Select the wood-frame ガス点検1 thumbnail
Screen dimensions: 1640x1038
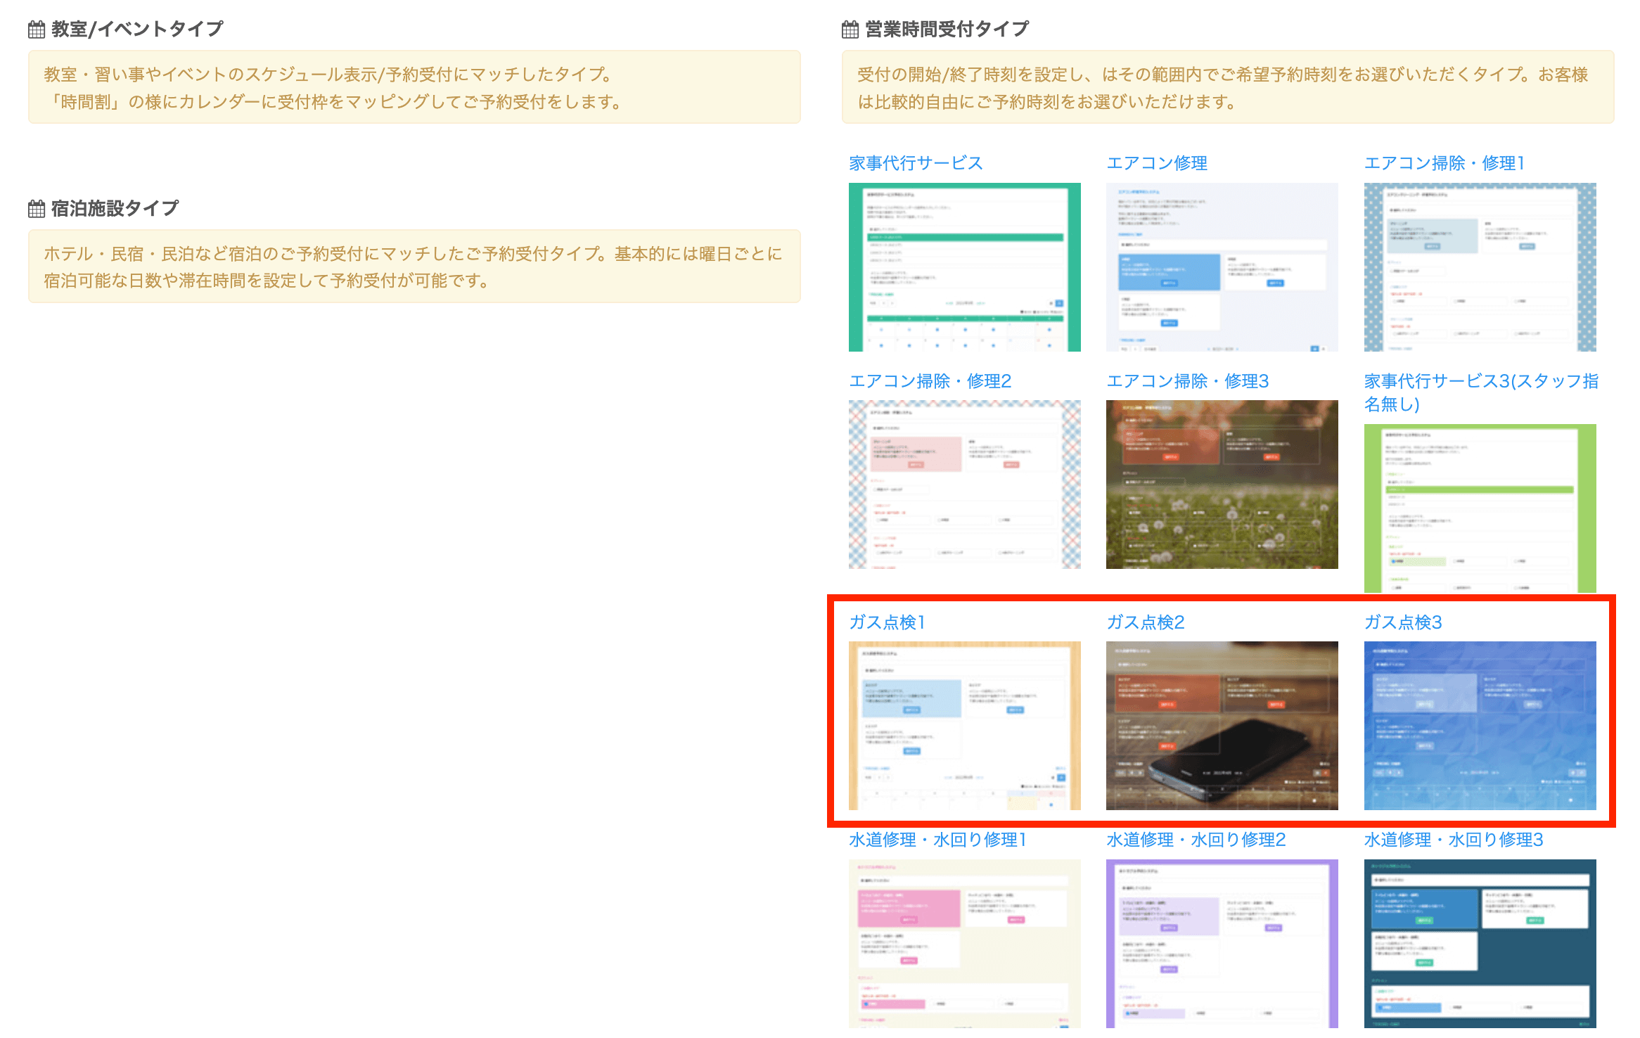pos(964,726)
